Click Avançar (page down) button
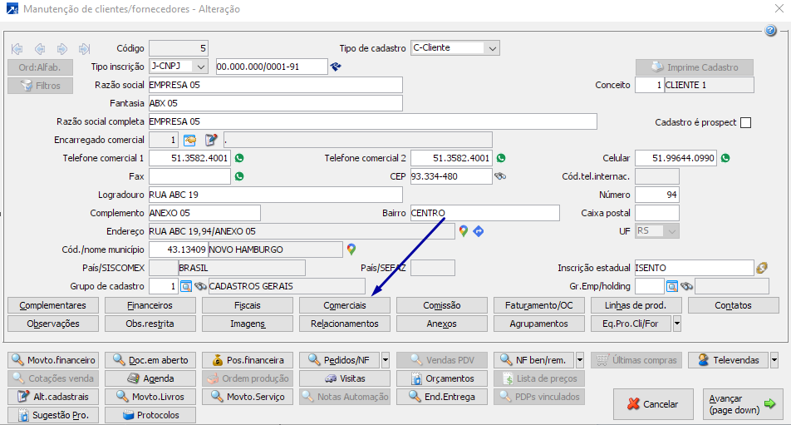 point(743,404)
